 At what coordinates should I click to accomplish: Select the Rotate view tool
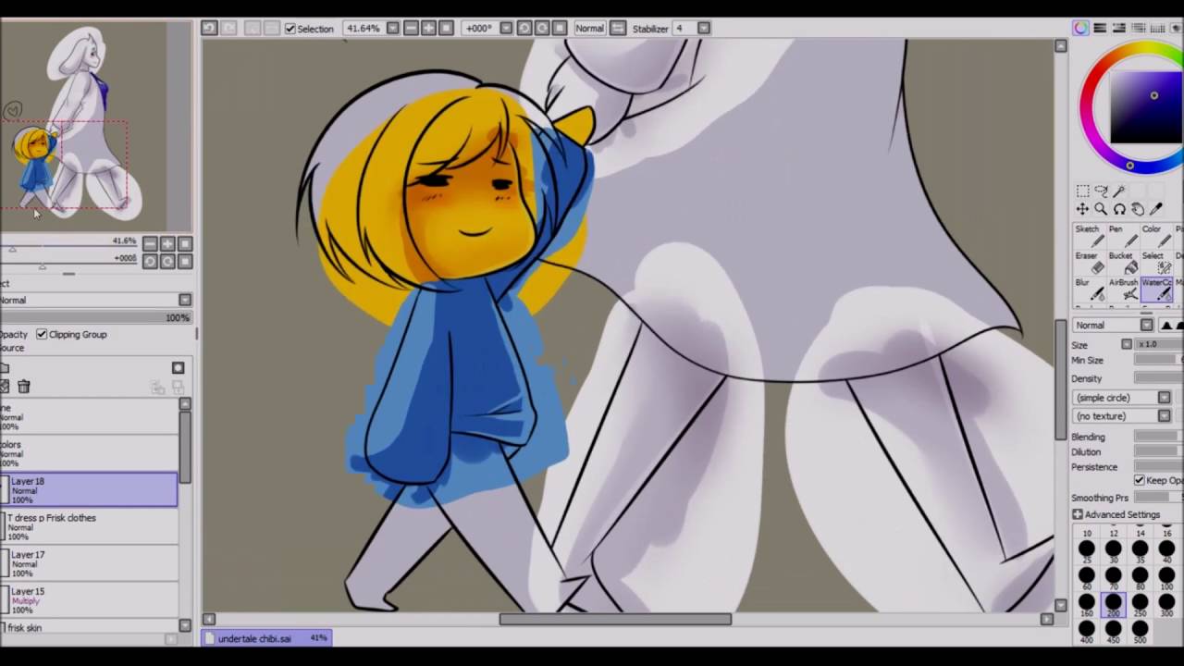[x=1119, y=209]
